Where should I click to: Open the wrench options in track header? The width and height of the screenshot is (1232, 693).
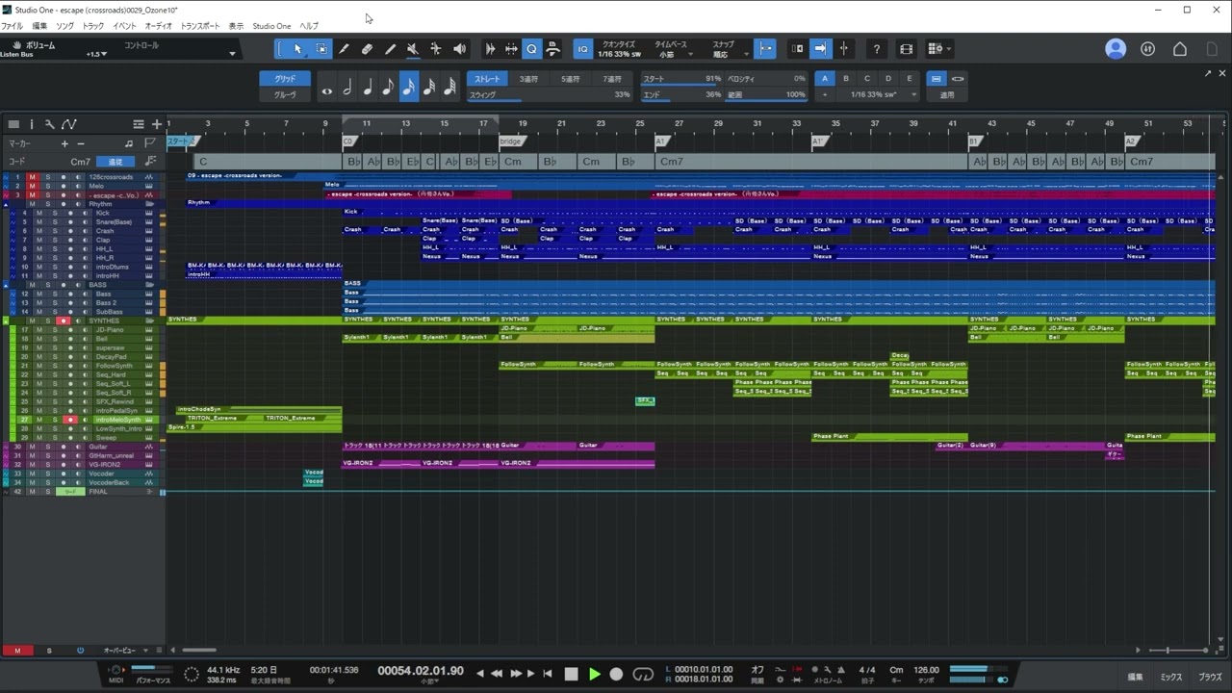[x=49, y=124]
